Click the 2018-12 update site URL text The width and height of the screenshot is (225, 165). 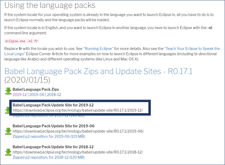tap(77, 152)
